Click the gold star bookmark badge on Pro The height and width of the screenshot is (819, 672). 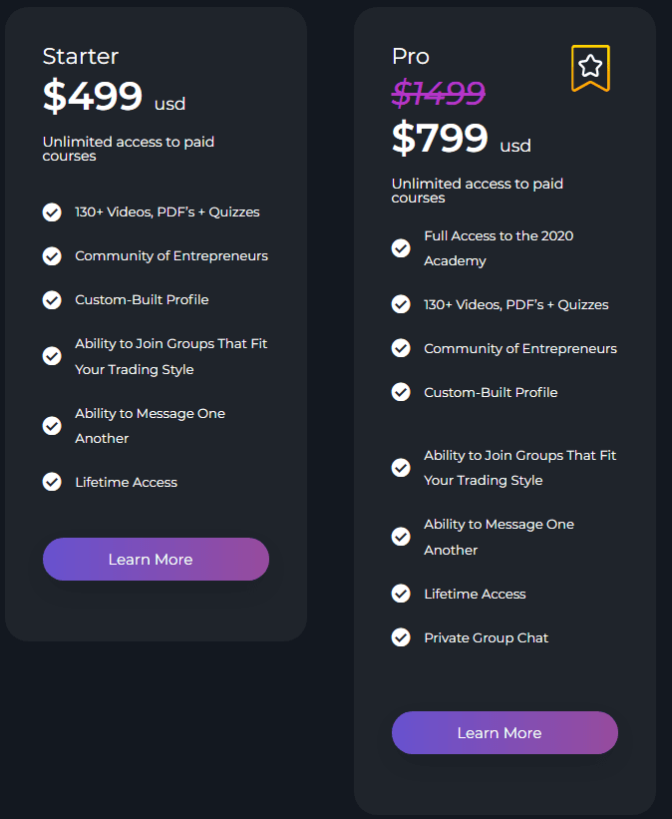pyautogui.click(x=590, y=69)
